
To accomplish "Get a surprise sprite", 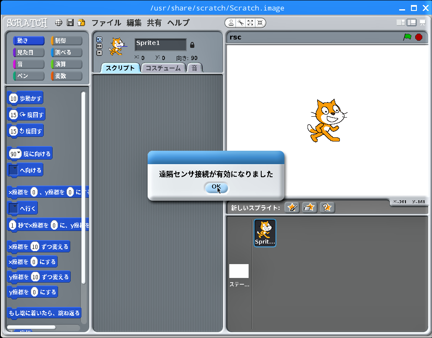I will pos(327,207).
